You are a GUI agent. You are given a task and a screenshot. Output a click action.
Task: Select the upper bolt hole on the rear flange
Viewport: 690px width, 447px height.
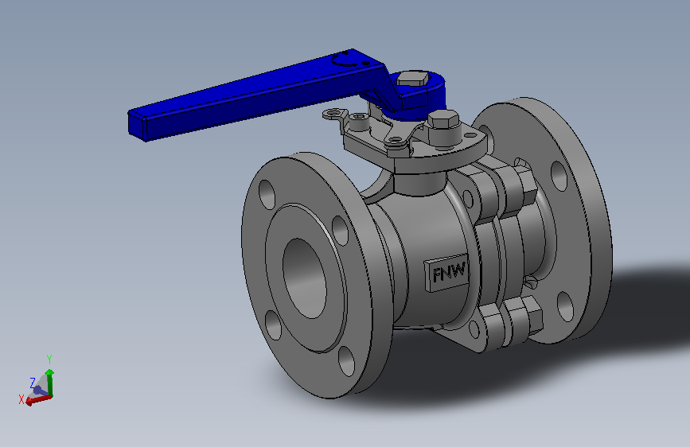pos(559,176)
